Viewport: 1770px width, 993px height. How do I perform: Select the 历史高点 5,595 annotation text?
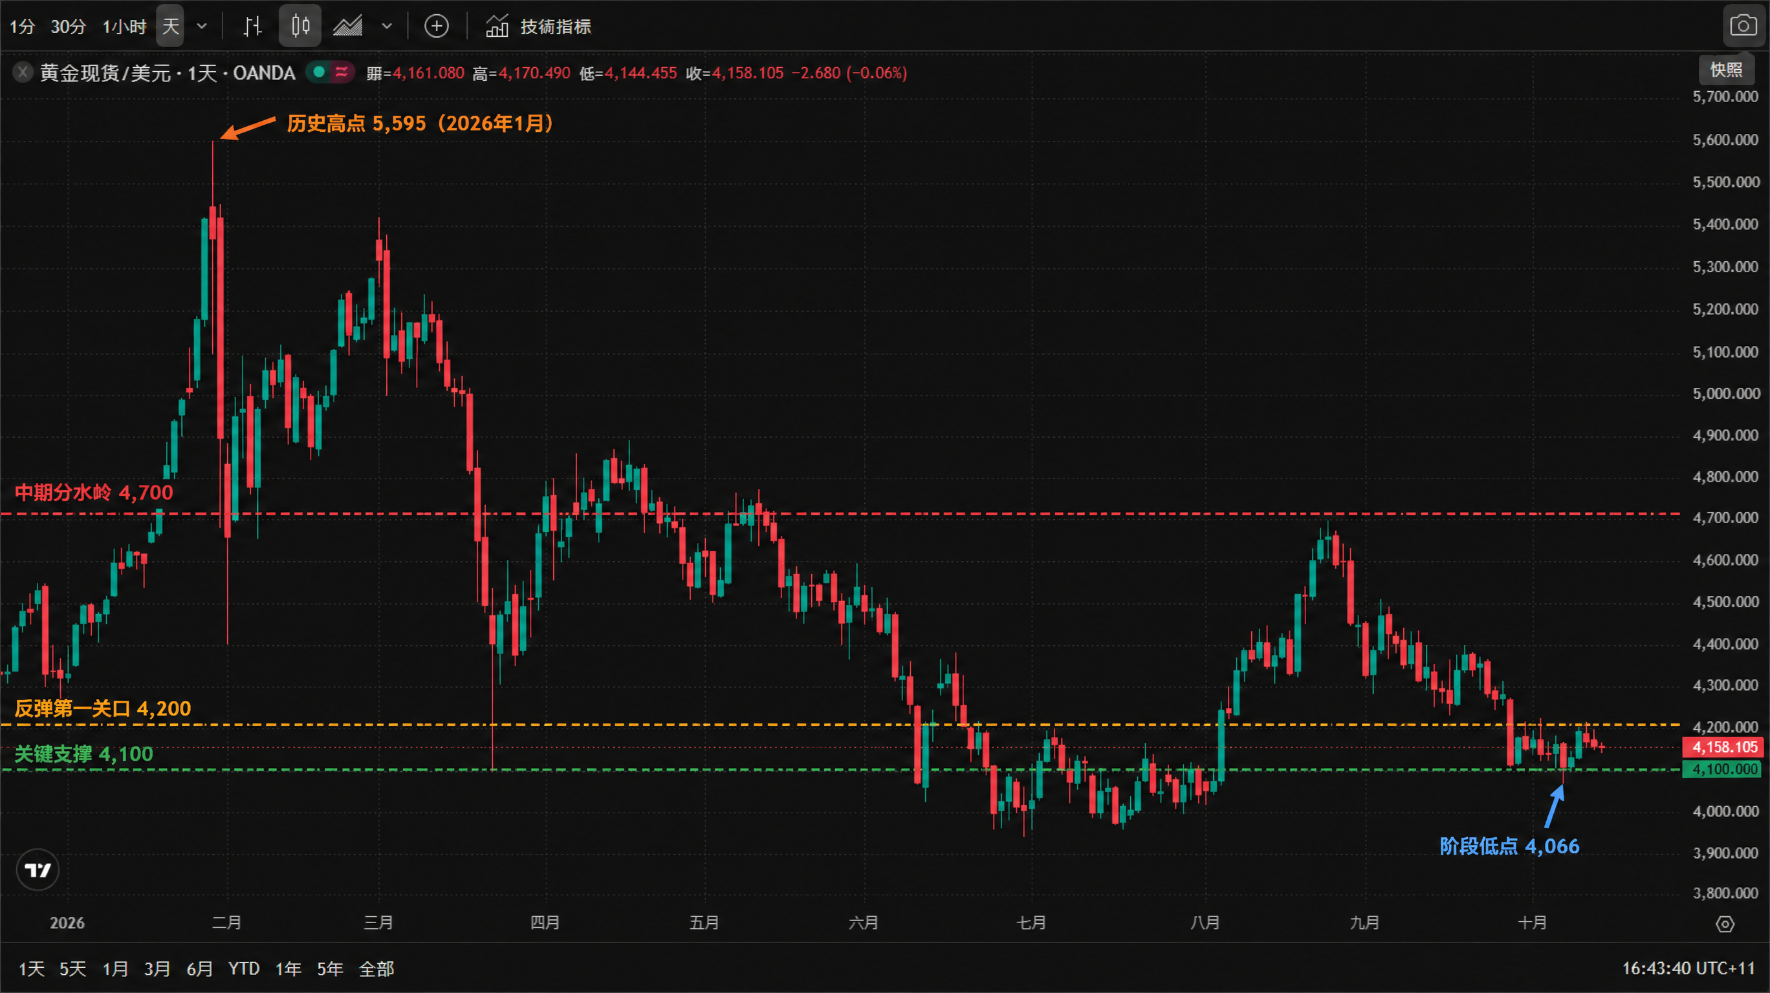pos(421,123)
